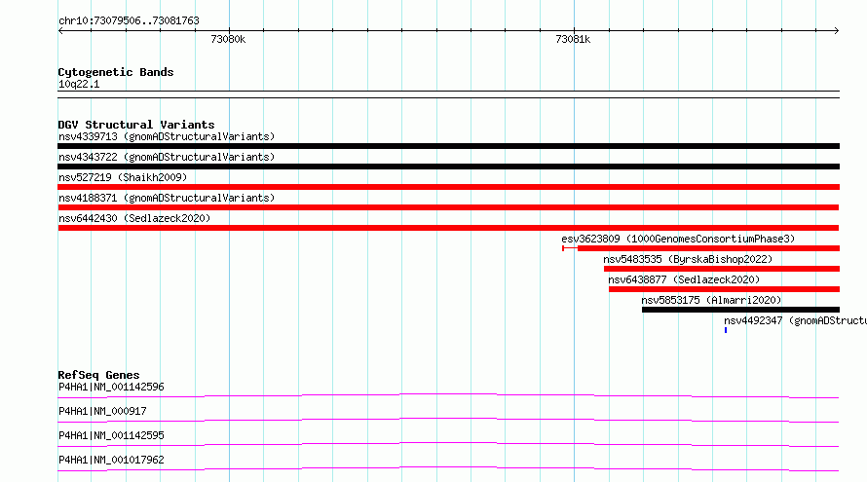Click the red bar of nsv527219

[x=448, y=187]
